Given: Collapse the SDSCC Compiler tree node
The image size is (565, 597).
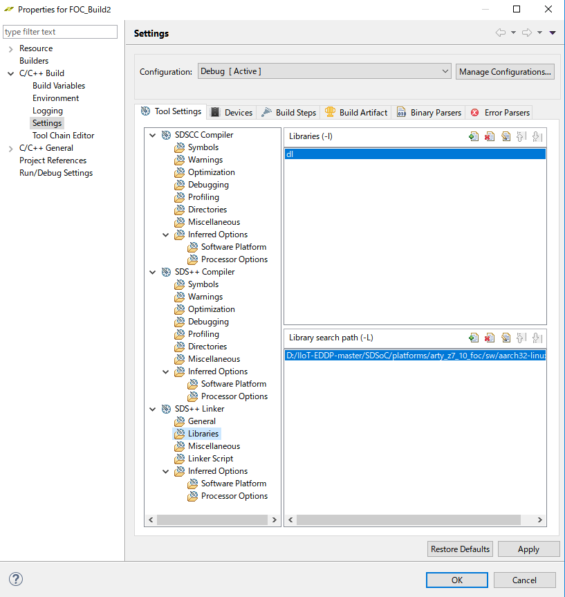Looking at the screenshot, I should [153, 136].
